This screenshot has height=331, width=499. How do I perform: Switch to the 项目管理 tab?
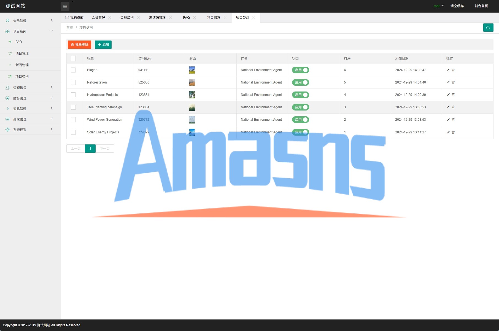[x=214, y=17]
